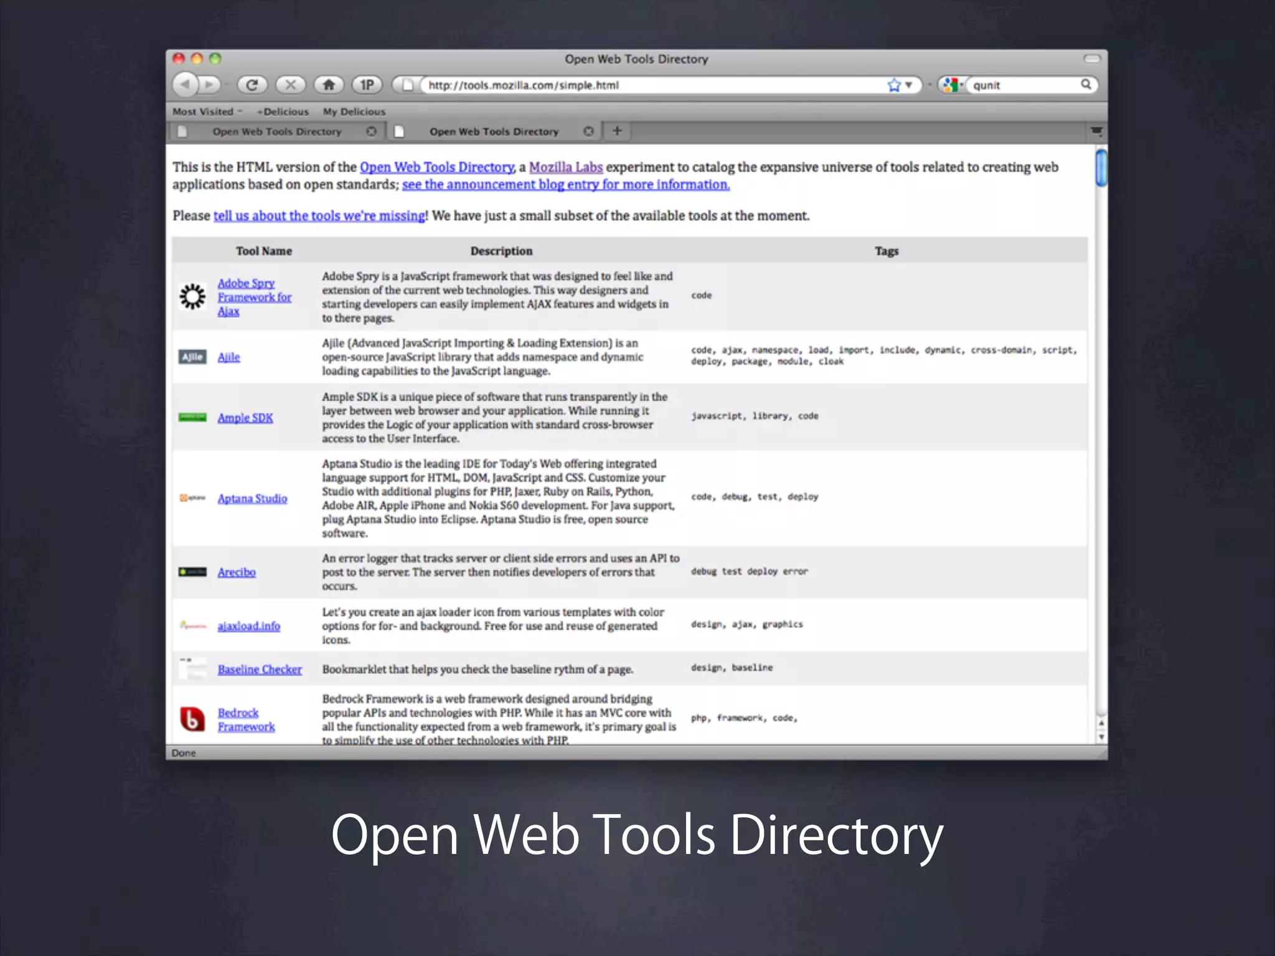Click the green Ample SDK logo

pos(192,417)
